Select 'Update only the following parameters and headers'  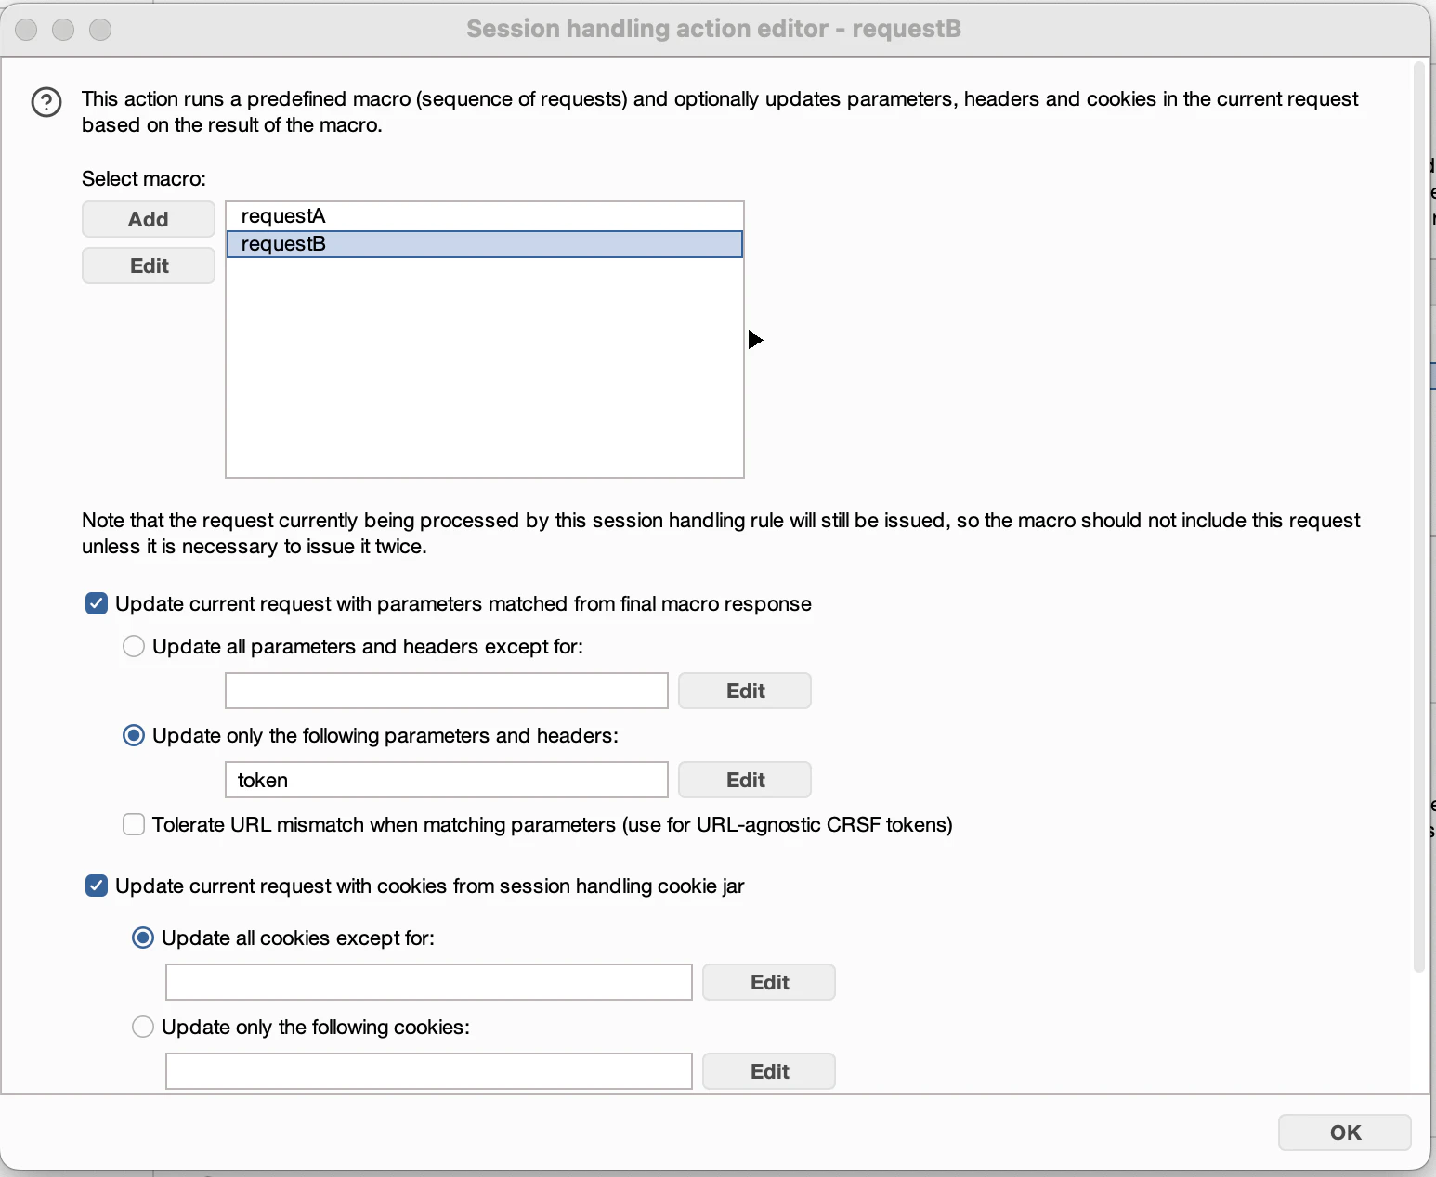pos(134,735)
